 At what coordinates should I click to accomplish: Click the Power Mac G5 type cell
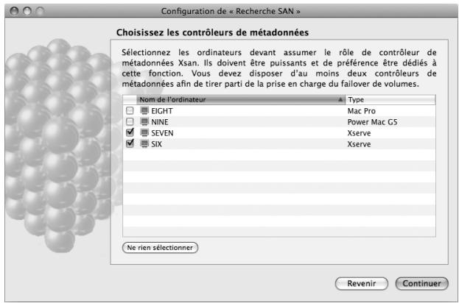(x=372, y=122)
